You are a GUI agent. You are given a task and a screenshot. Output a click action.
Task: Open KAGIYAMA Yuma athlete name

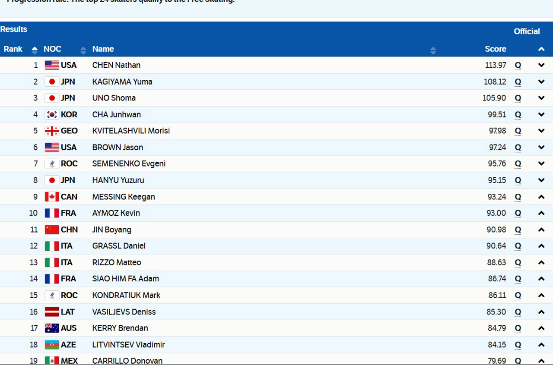click(122, 82)
